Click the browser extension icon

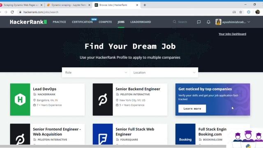pyautogui.click(x=249, y=12)
